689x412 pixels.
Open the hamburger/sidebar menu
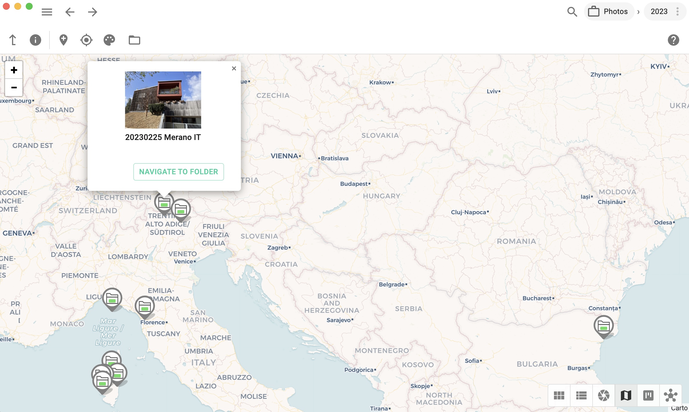pos(47,11)
